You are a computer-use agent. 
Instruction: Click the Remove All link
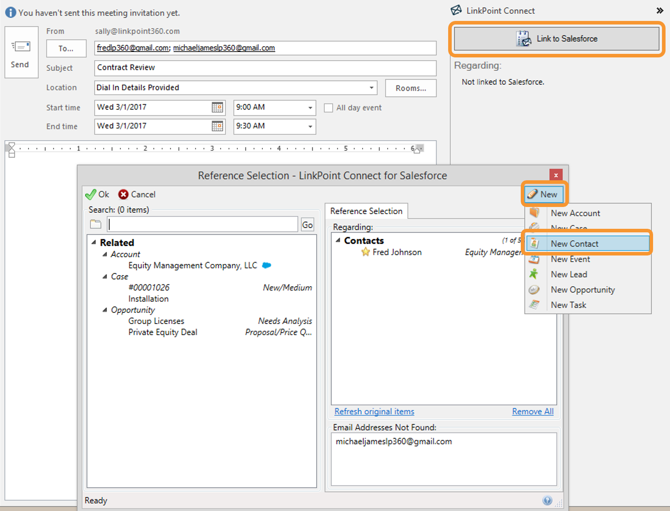click(533, 412)
